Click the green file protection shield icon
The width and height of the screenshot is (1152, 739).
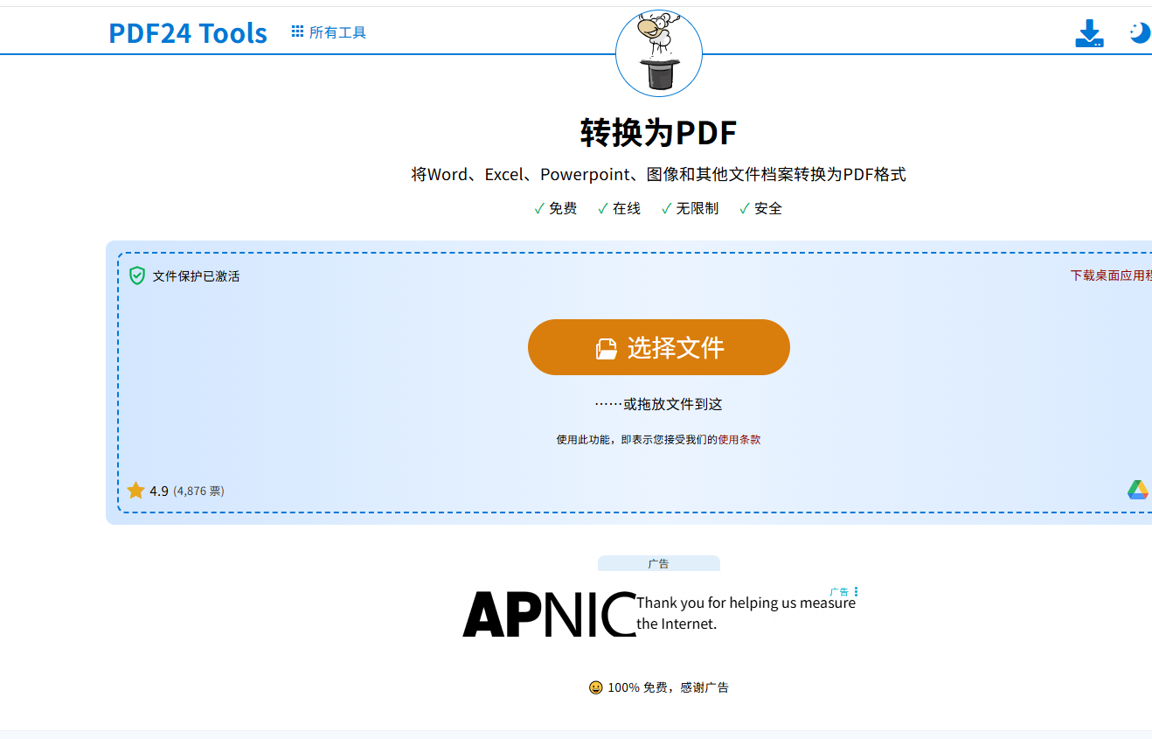tap(137, 276)
